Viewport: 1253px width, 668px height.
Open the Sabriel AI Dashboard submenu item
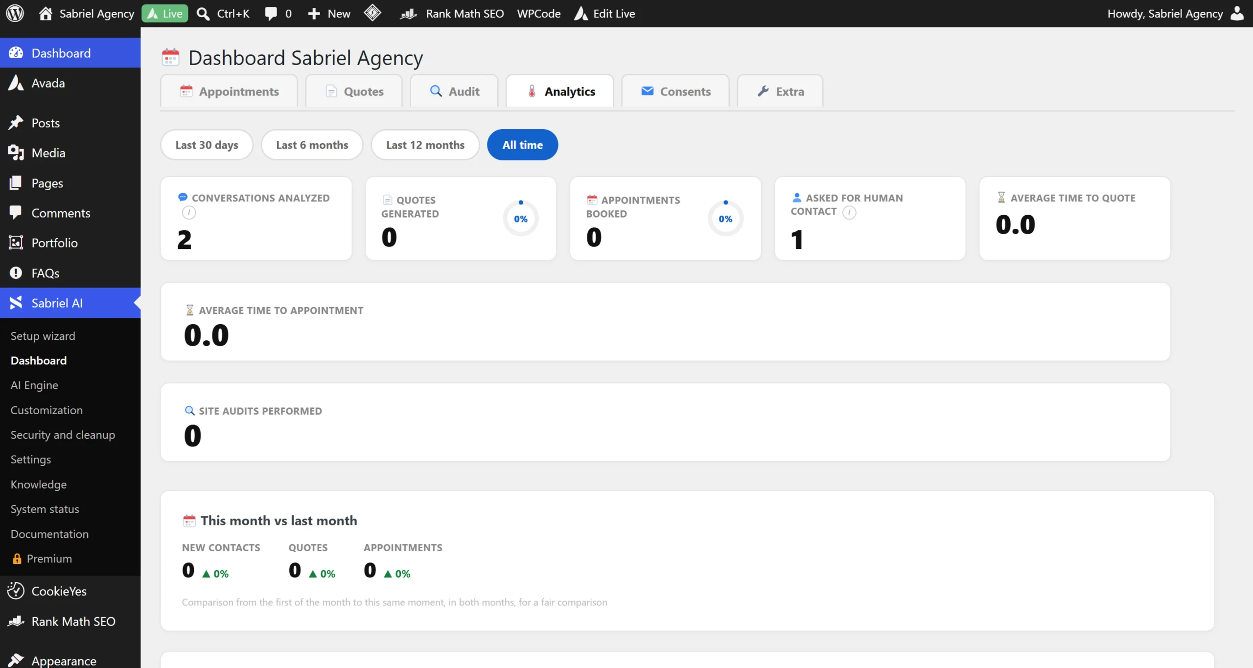(x=38, y=360)
